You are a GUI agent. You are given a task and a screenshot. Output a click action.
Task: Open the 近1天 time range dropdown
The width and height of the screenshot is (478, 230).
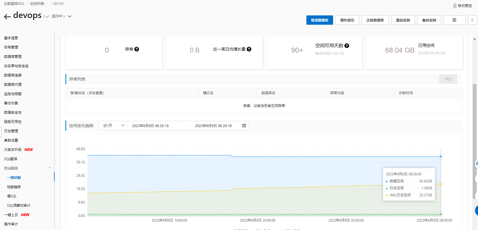pyautogui.click(x=113, y=126)
